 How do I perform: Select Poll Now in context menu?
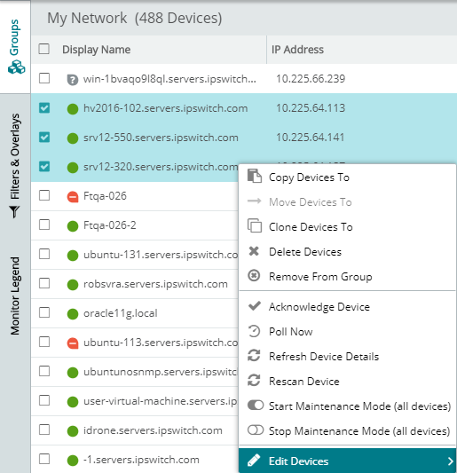[x=347, y=331]
